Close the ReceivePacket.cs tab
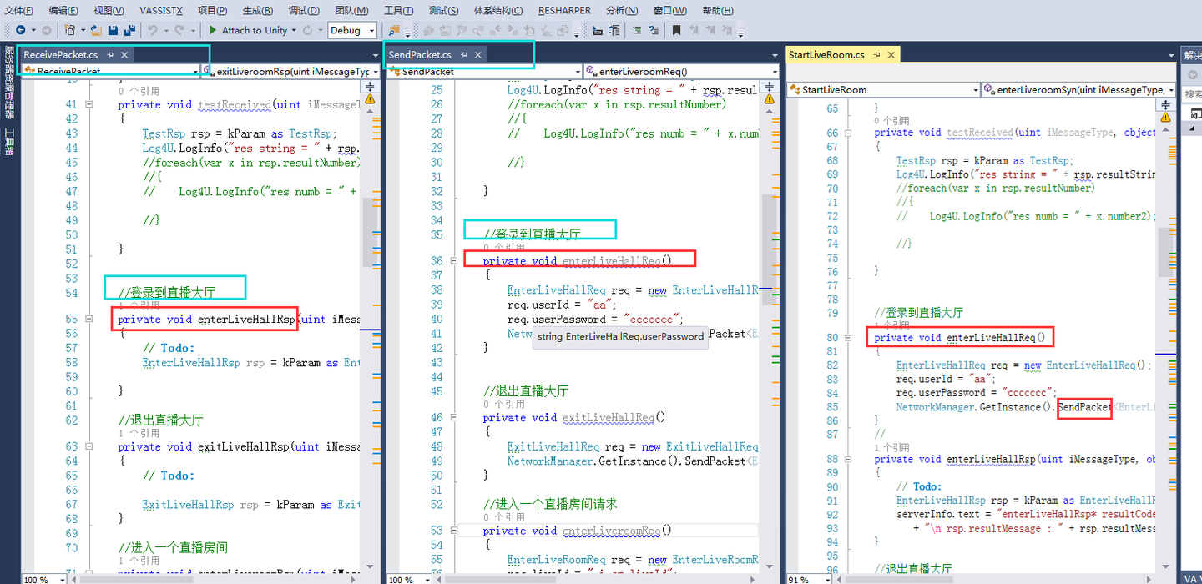Image resolution: width=1202 pixels, height=584 pixels. click(x=124, y=54)
